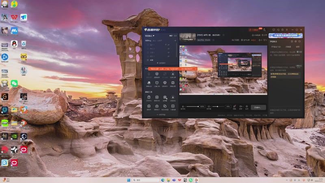Toggle the eye icon of the first source row
325x183 pixels.
click(x=169, y=45)
